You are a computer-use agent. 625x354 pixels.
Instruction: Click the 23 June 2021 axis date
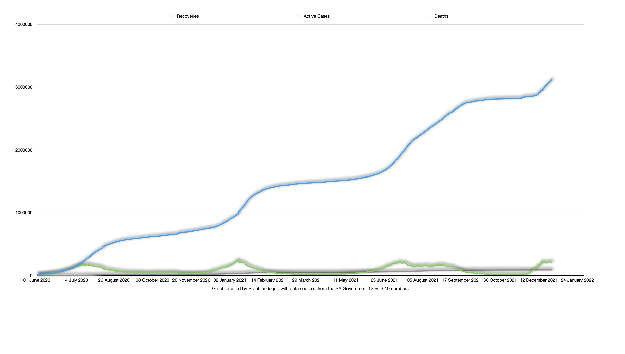[x=384, y=280]
